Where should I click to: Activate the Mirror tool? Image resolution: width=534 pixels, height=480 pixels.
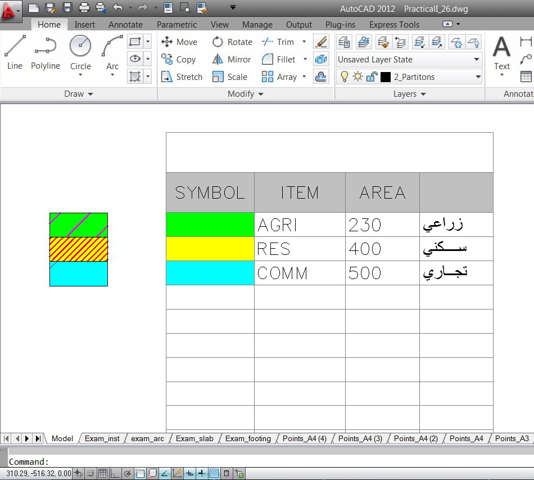click(x=231, y=59)
